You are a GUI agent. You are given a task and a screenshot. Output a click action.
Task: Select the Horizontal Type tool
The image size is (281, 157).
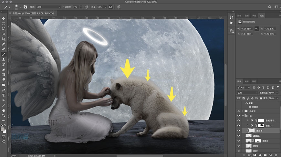(x=4, y=95)
